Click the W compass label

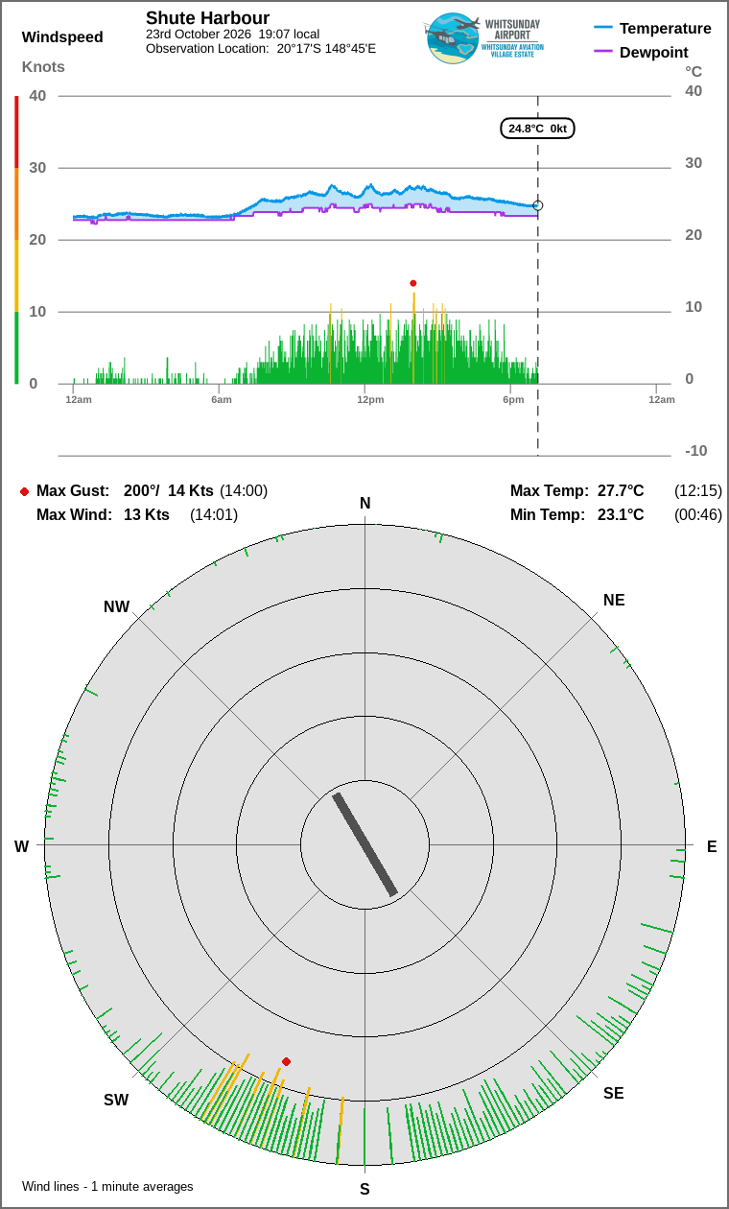(x=21, y=846)
